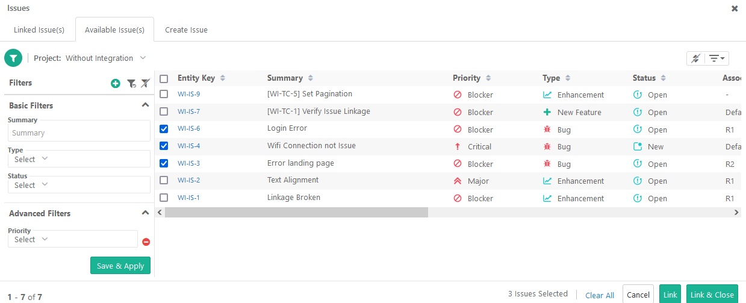Click the clear filters crossed funnel icon
The image size is (746, 303).
point(145,83)
